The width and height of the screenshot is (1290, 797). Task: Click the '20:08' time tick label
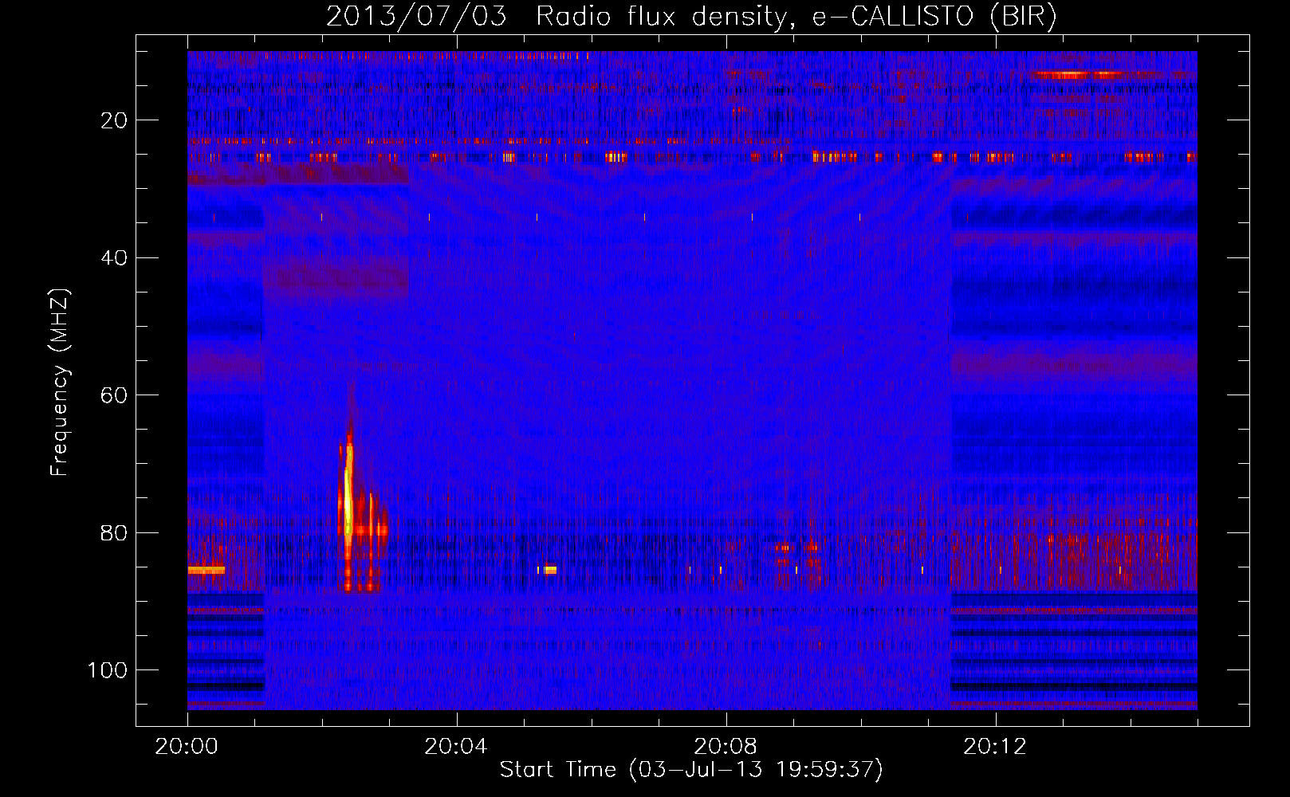point(726,747)
